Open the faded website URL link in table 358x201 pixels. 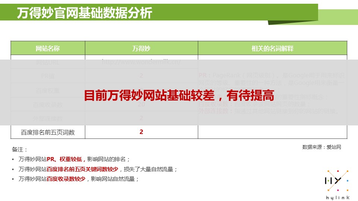click(x=141, y=62)
